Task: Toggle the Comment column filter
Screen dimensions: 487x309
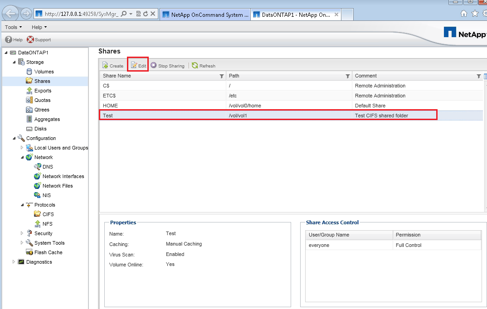Action: tap(478, 76)
